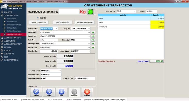Click the Contact Name field
This screenshot has height=101, width=189.
tap(51, 78)
